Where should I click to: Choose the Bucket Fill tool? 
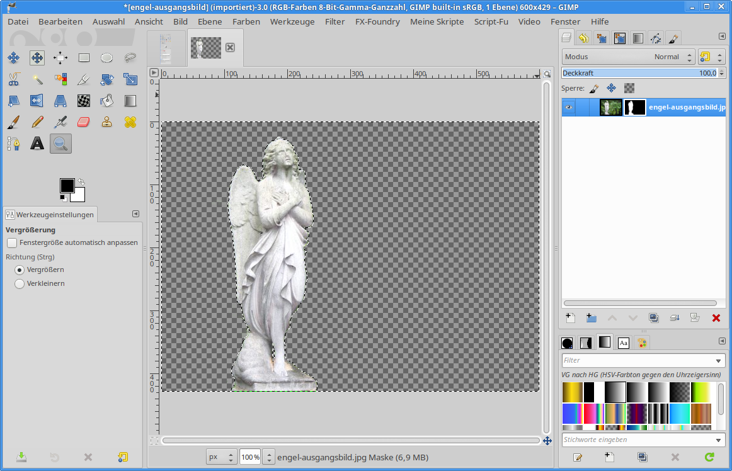(107, 101)
